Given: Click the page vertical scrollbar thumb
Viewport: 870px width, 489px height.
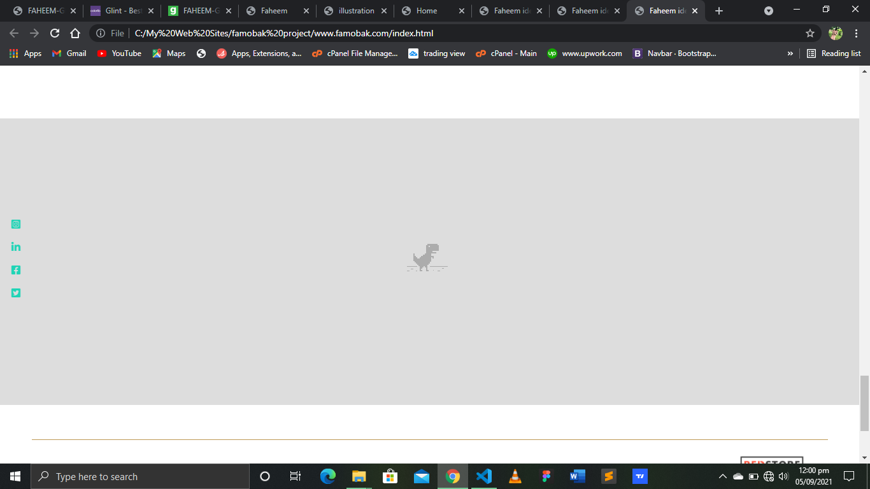Looking at the screenshot, I should [864, 403].
